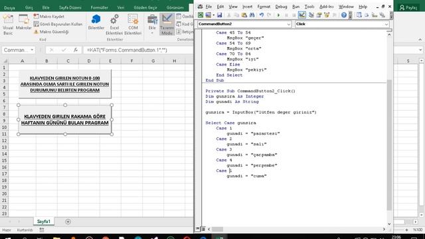
Task: Switch to Procedure View at code window bottom
Action: (198, 229)
